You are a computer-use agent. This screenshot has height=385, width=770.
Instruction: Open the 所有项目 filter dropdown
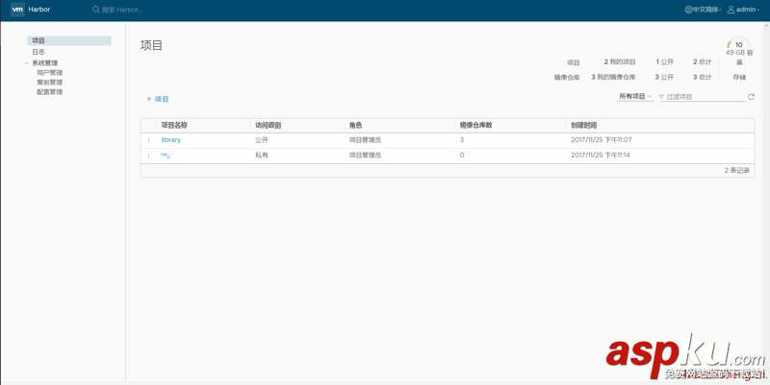pos(635,97)
